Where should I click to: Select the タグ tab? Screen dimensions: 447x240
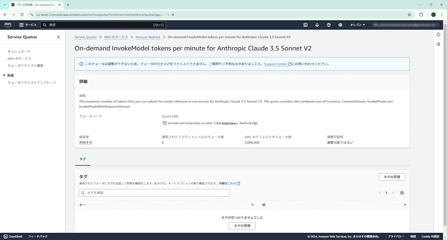pyautogui.click(x=82, y=159)
